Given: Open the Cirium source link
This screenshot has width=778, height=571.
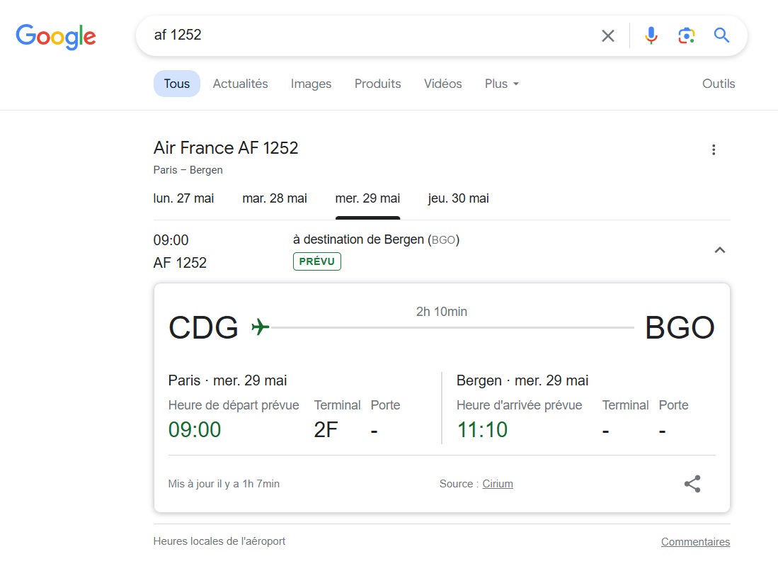Looking at the screenshot, I should 498,484.
